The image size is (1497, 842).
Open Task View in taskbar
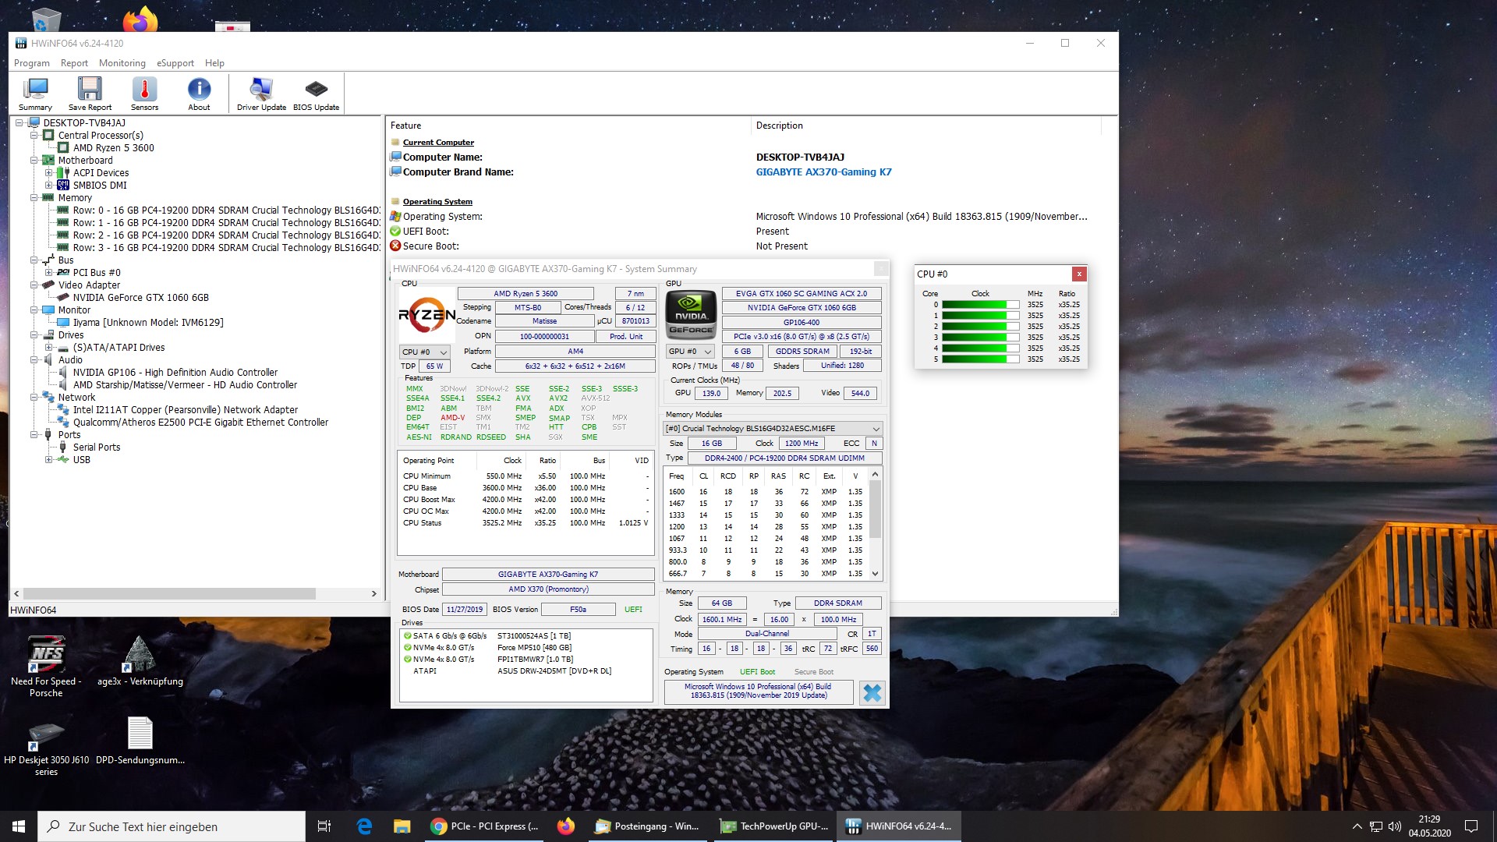click(324, 826)
